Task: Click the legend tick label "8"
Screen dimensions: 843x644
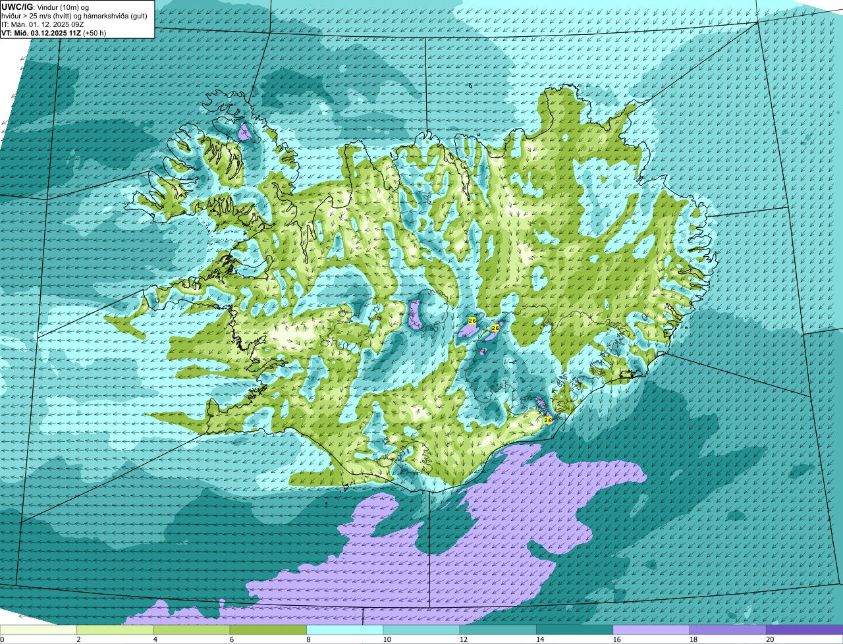Action: coord(308,639)
